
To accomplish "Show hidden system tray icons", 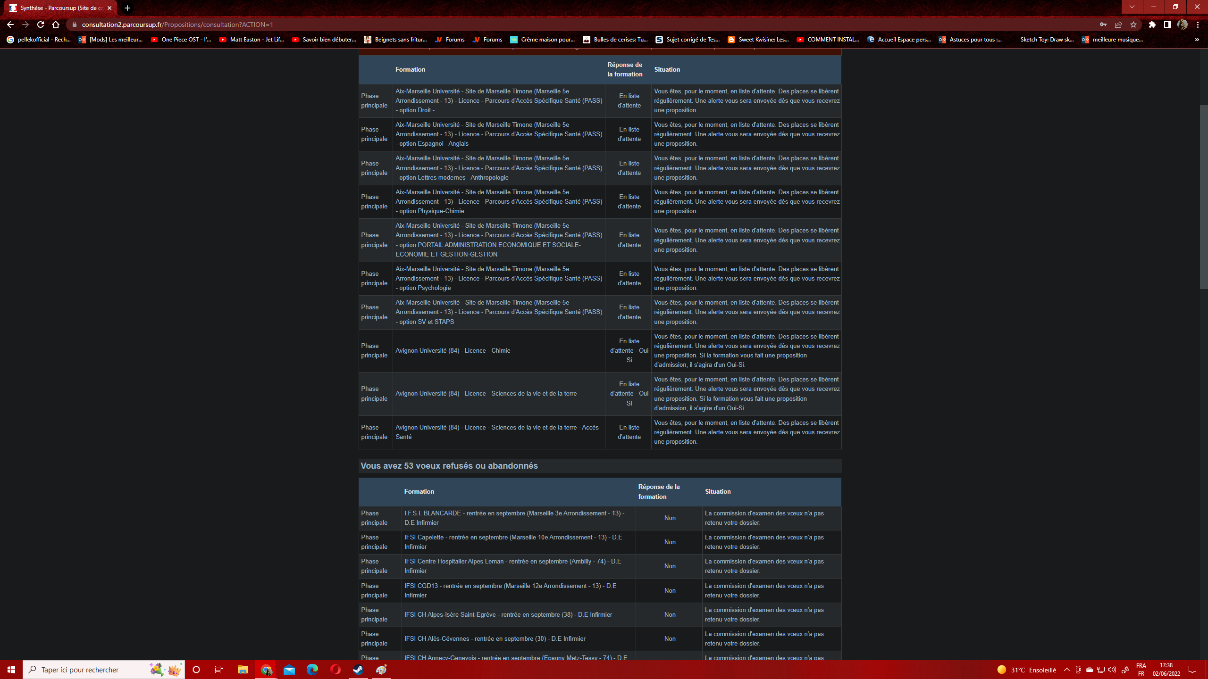I will click(1066, 670).
